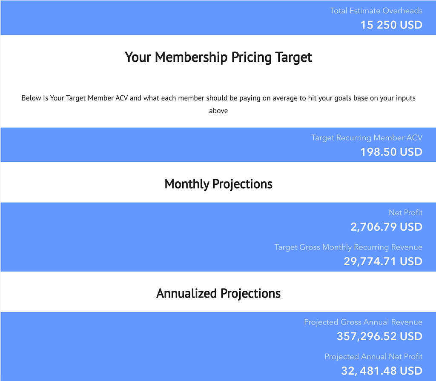The image size is (436, 381).
Task: Click empty blue area of the Total Estimate Overheads banner
Action: click(x=139, y=17)
